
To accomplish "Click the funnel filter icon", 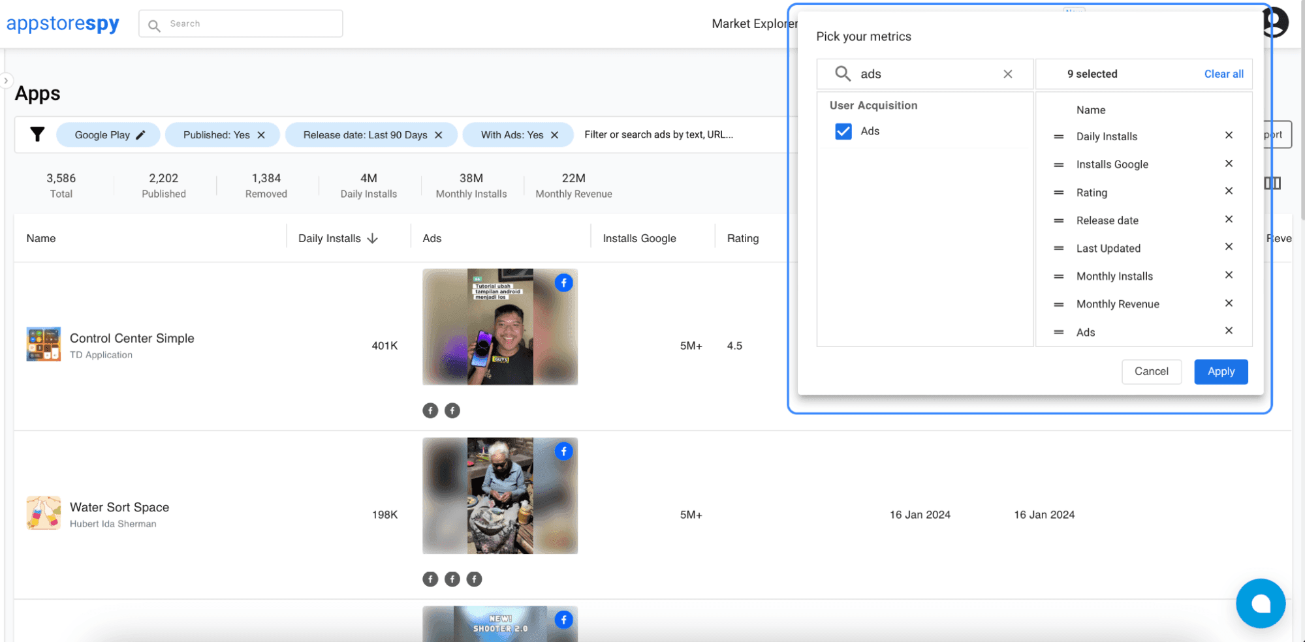I will 37,134.
